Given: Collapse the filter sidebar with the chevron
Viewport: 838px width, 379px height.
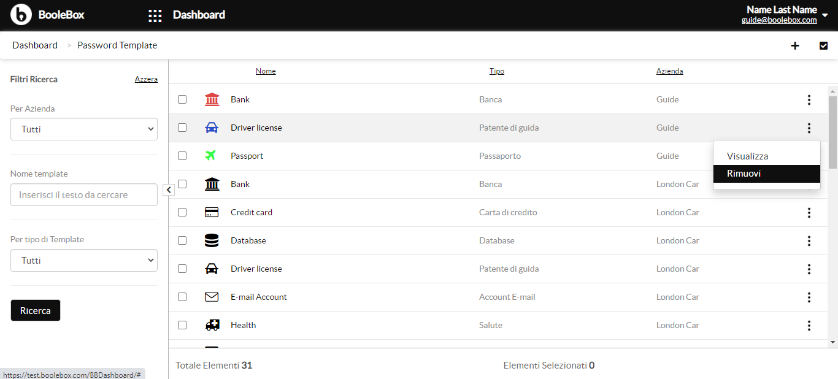Looking at the screenshot, I should 169,190.
